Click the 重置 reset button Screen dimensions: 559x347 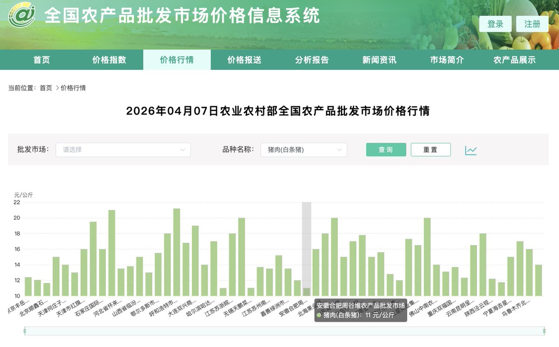tap(431, 150)
